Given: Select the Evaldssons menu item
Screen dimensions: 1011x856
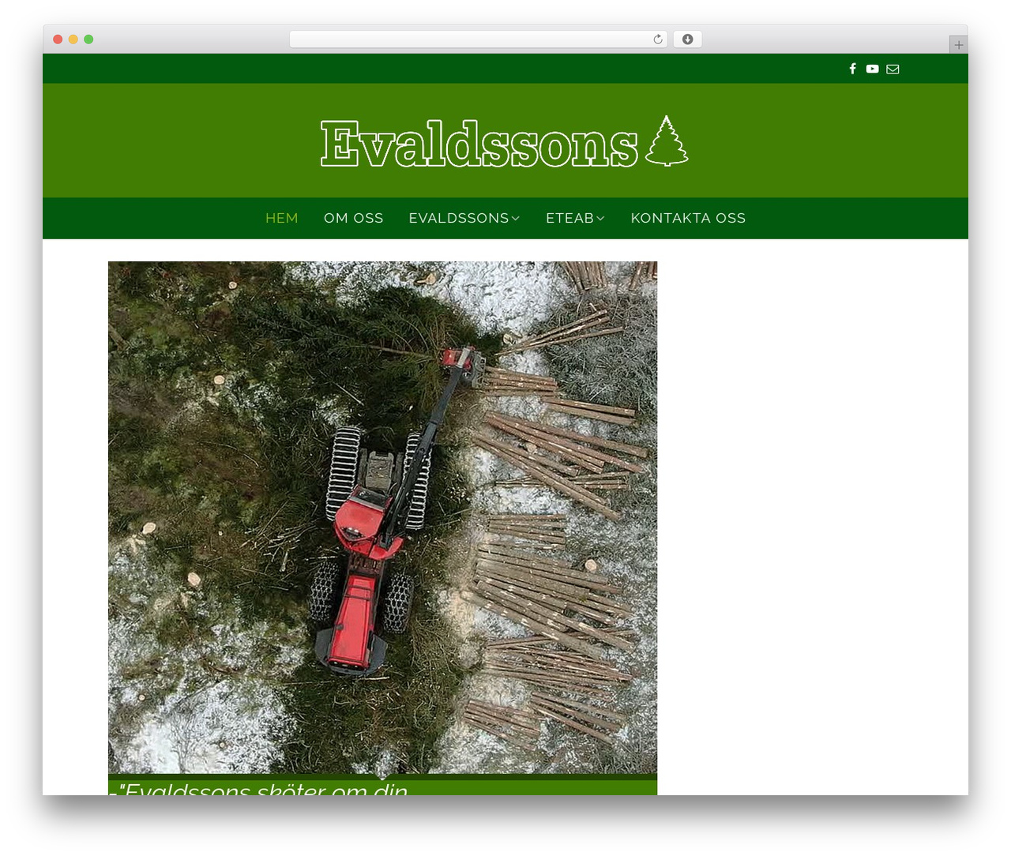Looking at the screenshot, I should (x=459, y=218).
